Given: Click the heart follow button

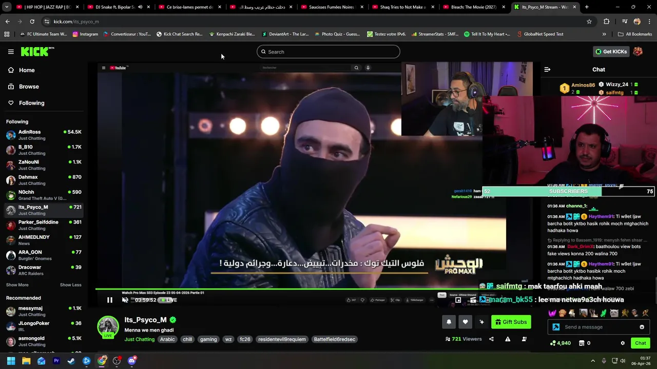Looking at the screenshot, I should 465,322.
